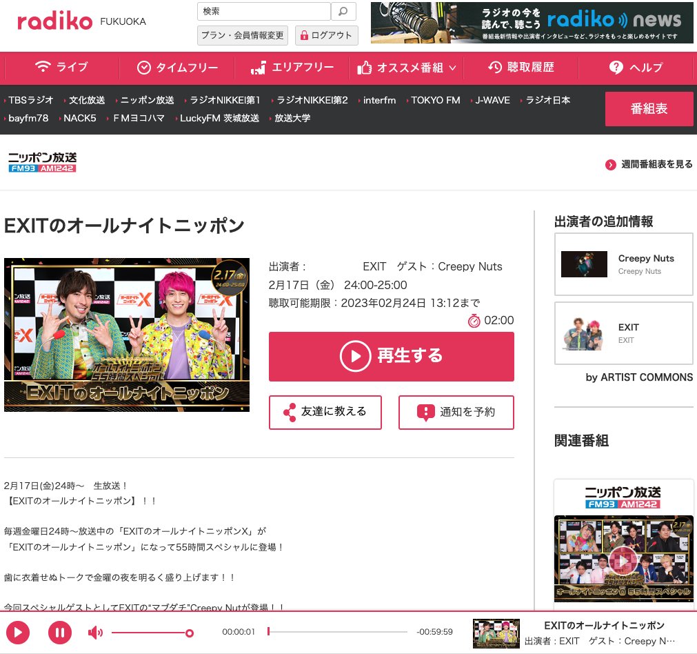
Task: Open the 聴取履歴 tab
Action: point(521,67)
